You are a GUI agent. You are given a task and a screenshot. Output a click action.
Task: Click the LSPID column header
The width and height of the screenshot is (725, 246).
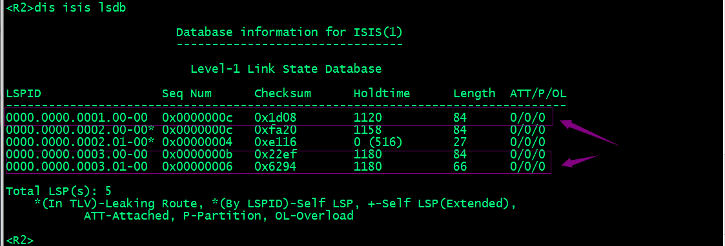click(x=24, y=93)
